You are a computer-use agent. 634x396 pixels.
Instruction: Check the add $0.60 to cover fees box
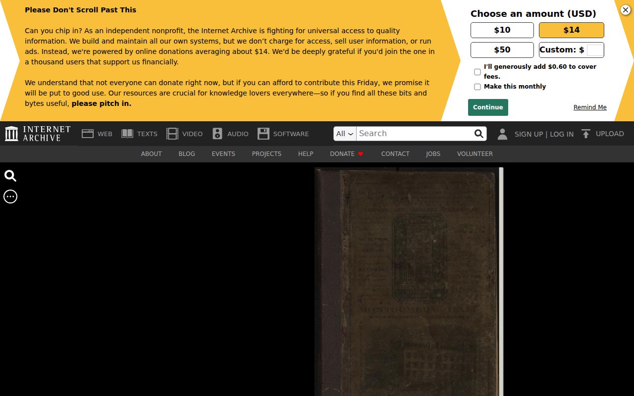[x=477, y=72]
